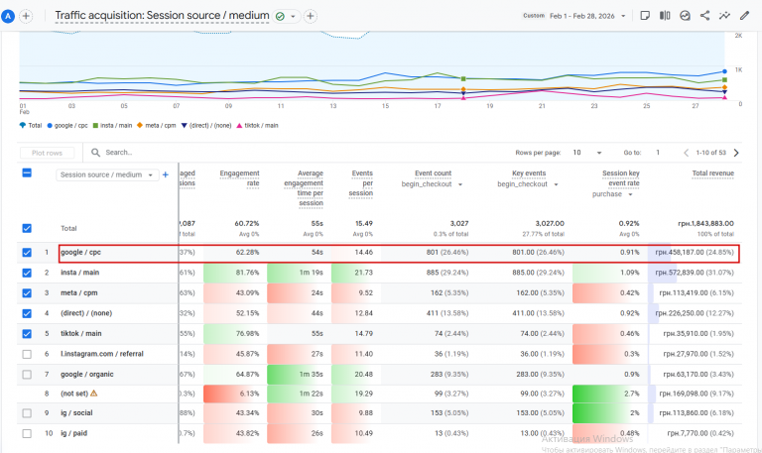The width and height of the screenshot is (762, 453).
Task: Click the google / organic row label
Action: click(x=87, y=375)
